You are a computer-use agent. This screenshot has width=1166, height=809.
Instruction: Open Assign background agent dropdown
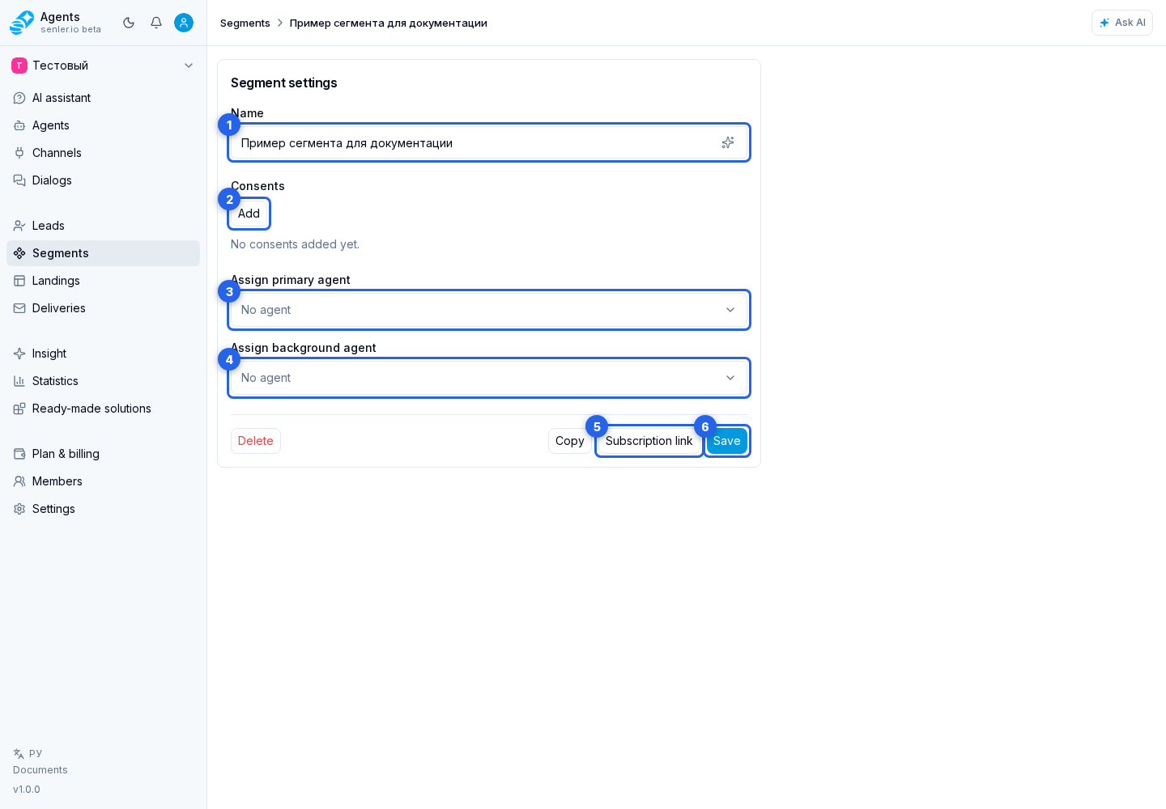click(x=489, y=378)
